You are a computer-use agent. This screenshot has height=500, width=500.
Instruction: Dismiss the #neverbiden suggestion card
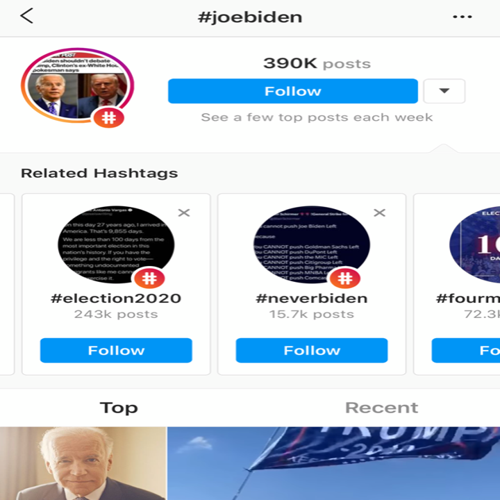[379, 212]
